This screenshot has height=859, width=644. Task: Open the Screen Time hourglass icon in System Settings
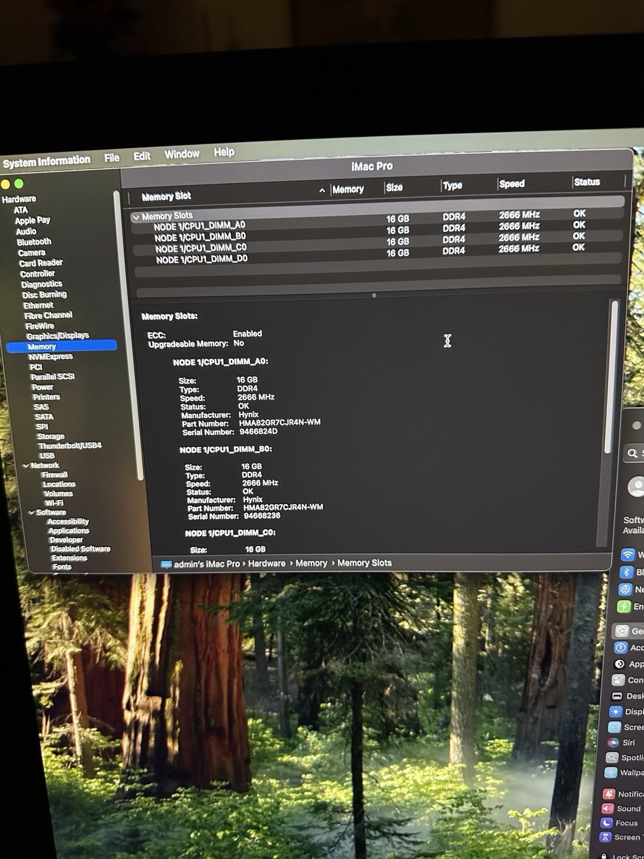(605, 837)
